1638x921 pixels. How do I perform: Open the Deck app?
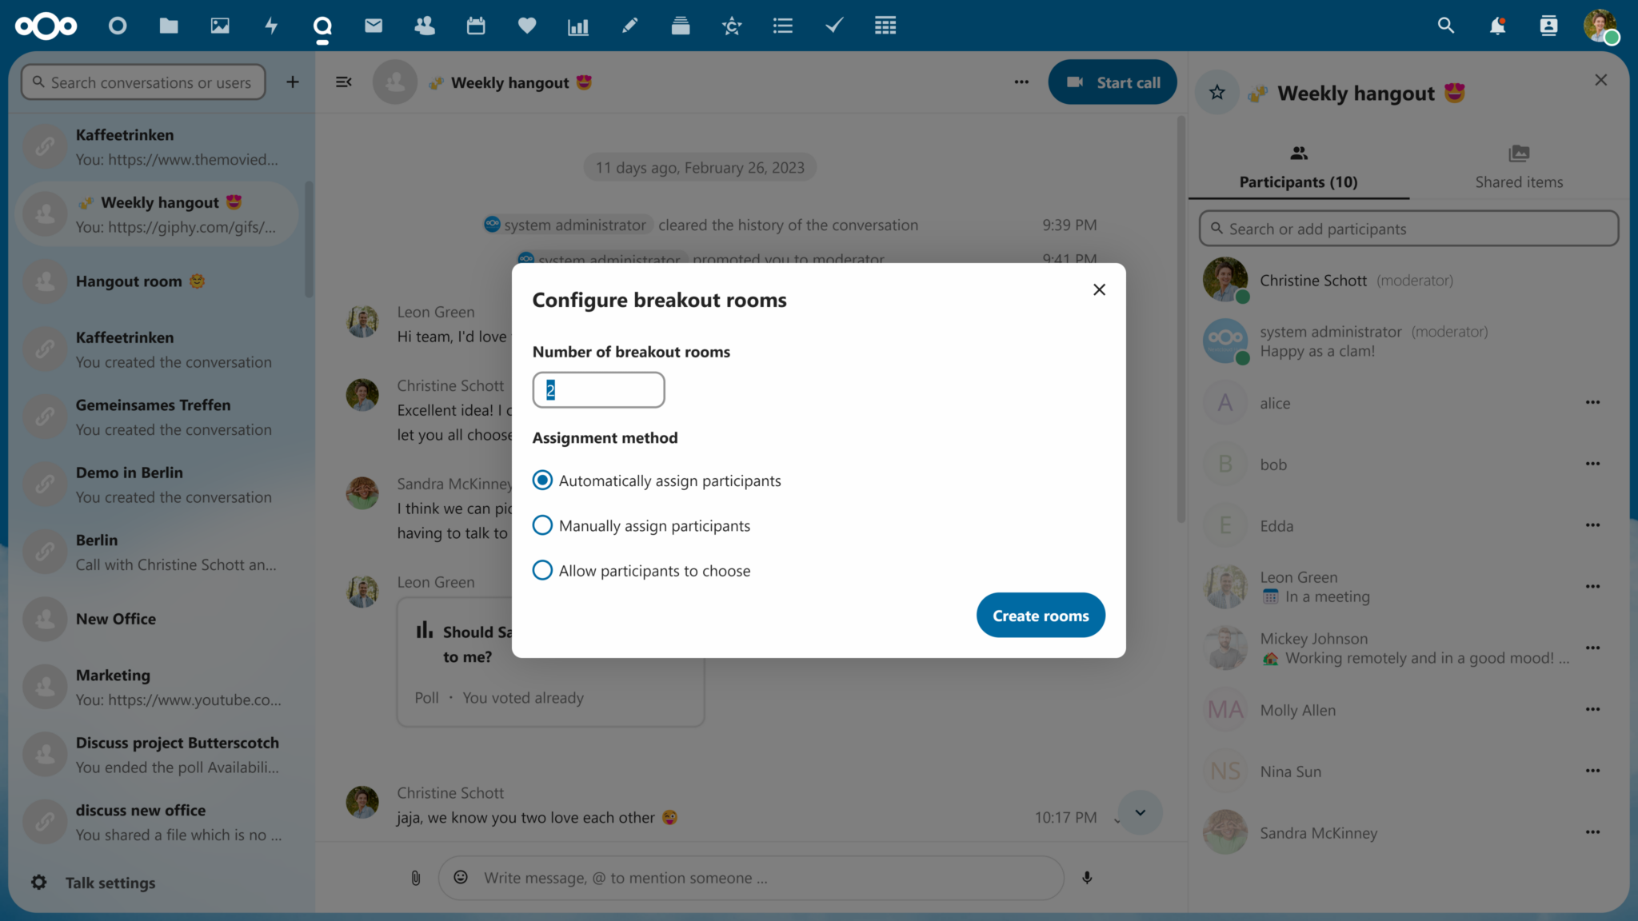[x=681, y=25]
